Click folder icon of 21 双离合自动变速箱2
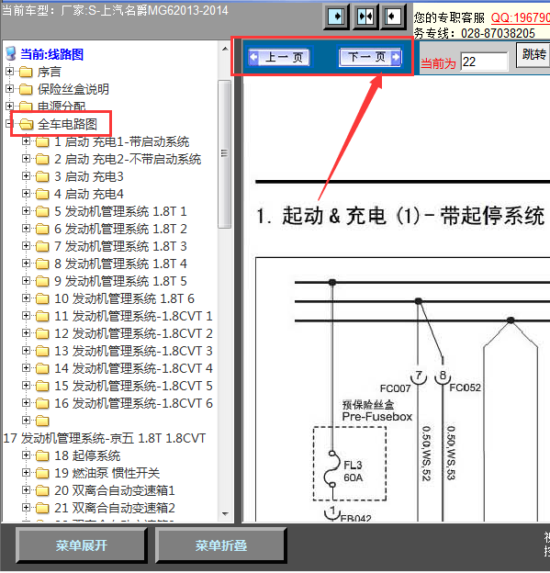This screenshot has width=550, height=573. point(42,509)
